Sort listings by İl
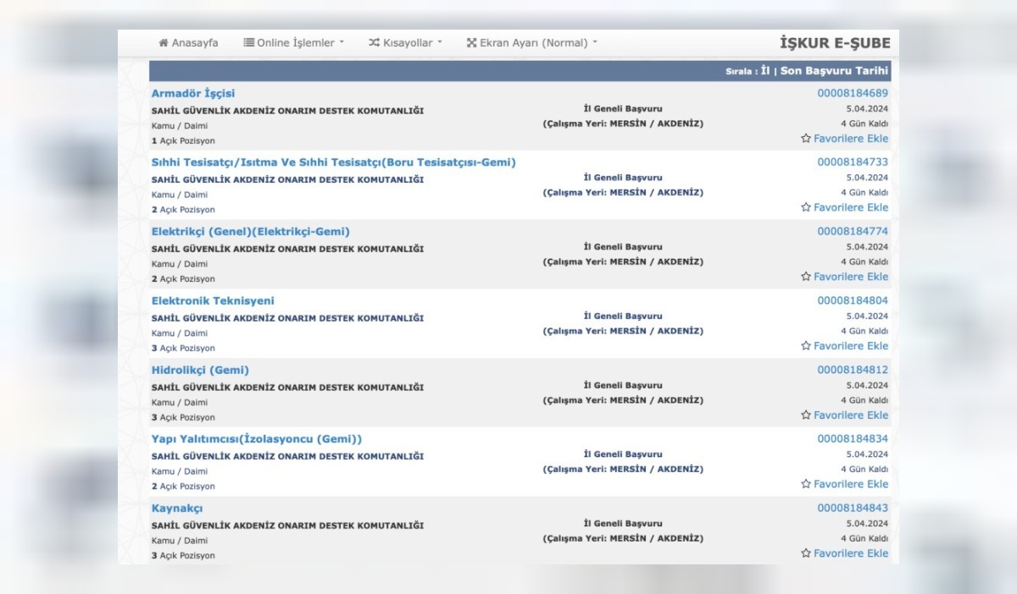Image resolution: width=1017 pixels, height=594 pixels. pos(765,71)
